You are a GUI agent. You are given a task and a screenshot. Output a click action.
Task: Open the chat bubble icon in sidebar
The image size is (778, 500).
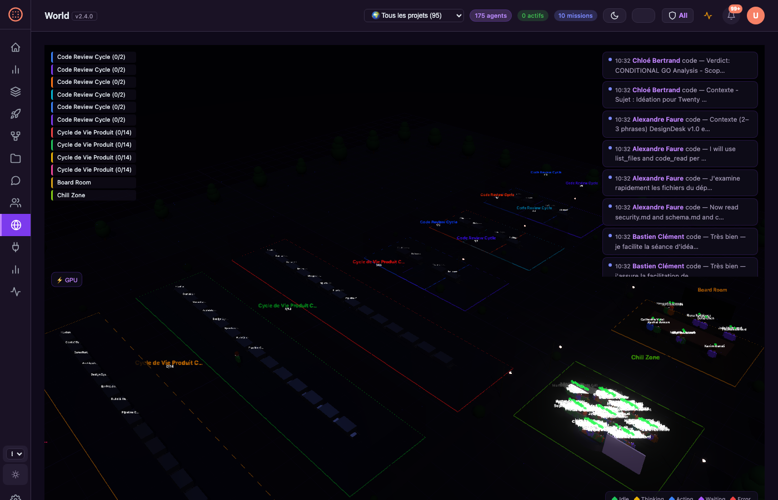(16, 181)
